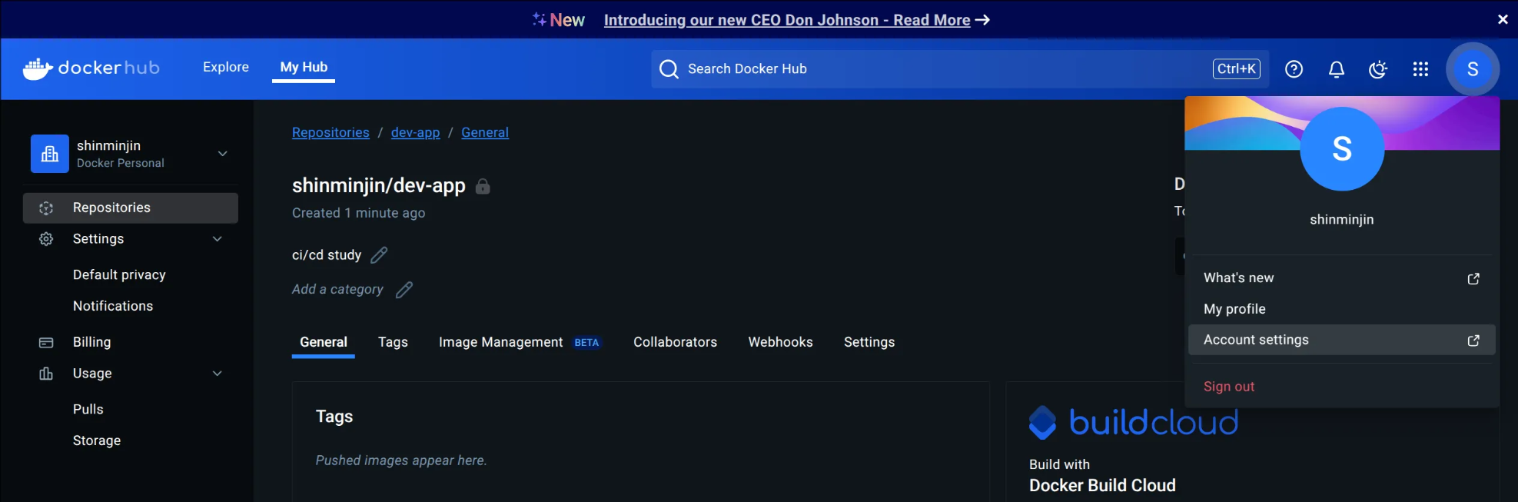Open the help question mark icon

tap(1294, 69)
